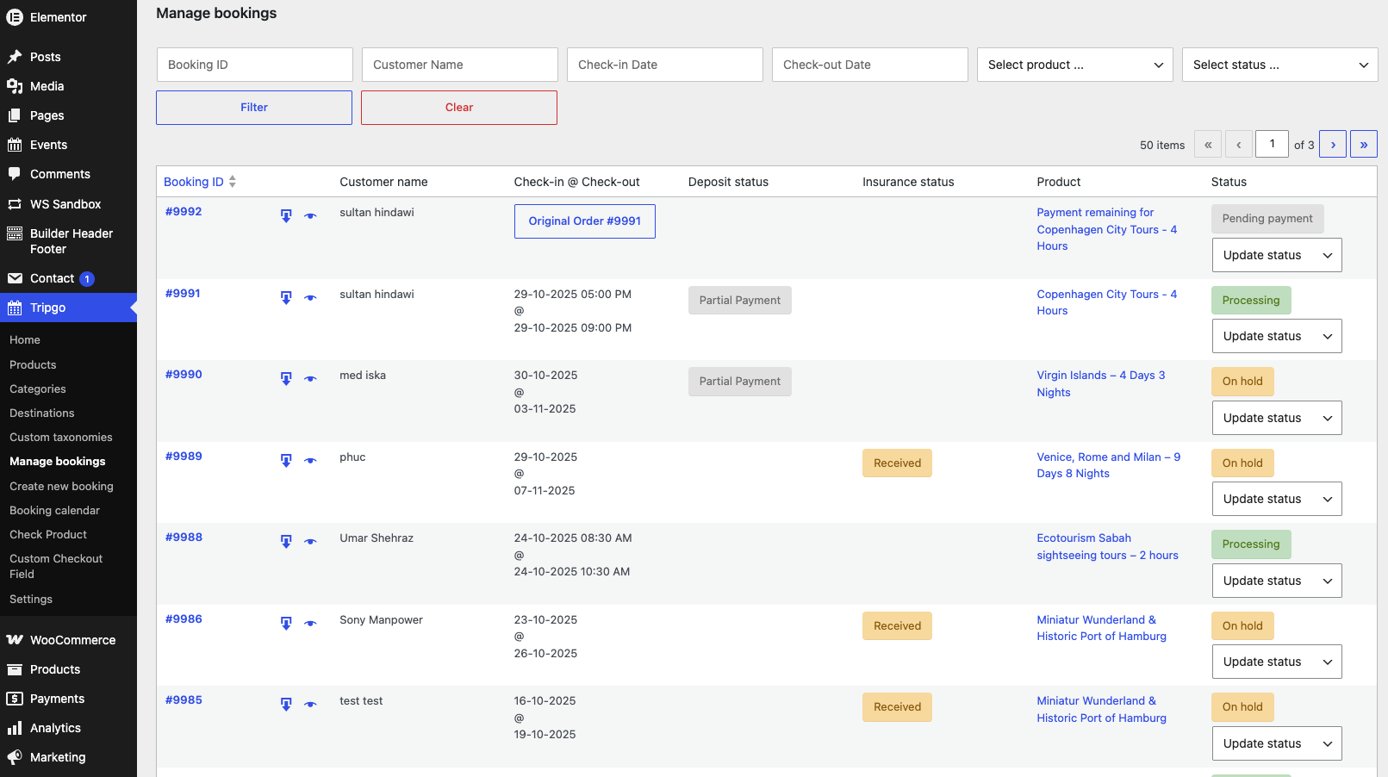Open Categories submenu item
Viewport: 1388px width, 777px height.
pyautogui.click(x=38, y=389)
